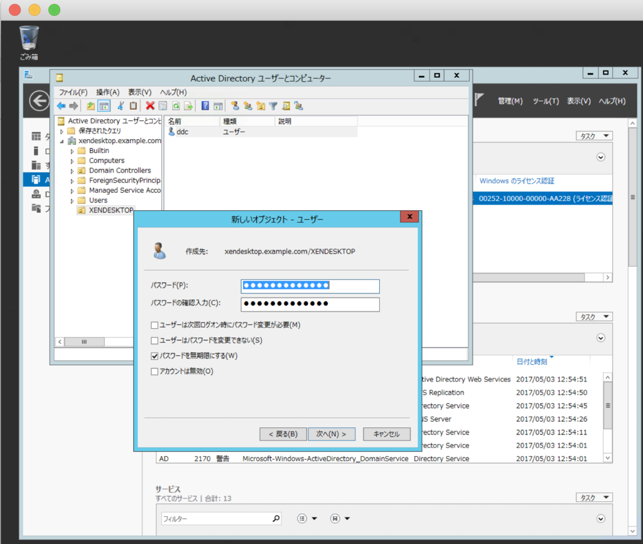Open the ファイル(F) menu
Screen dimensions: 643x544
coord(73,92)
